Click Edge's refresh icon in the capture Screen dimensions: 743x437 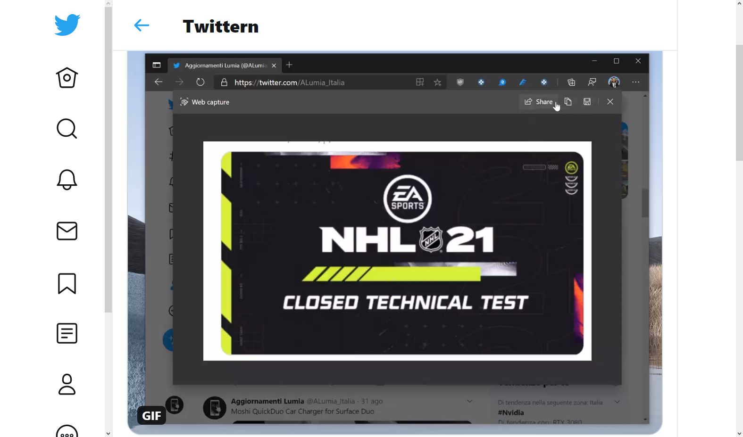click(x=200, y=82)
